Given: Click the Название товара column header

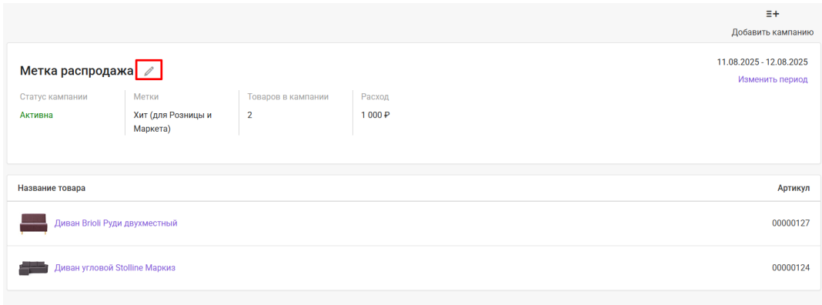Looking at the screenshot, I should [52, 188].
